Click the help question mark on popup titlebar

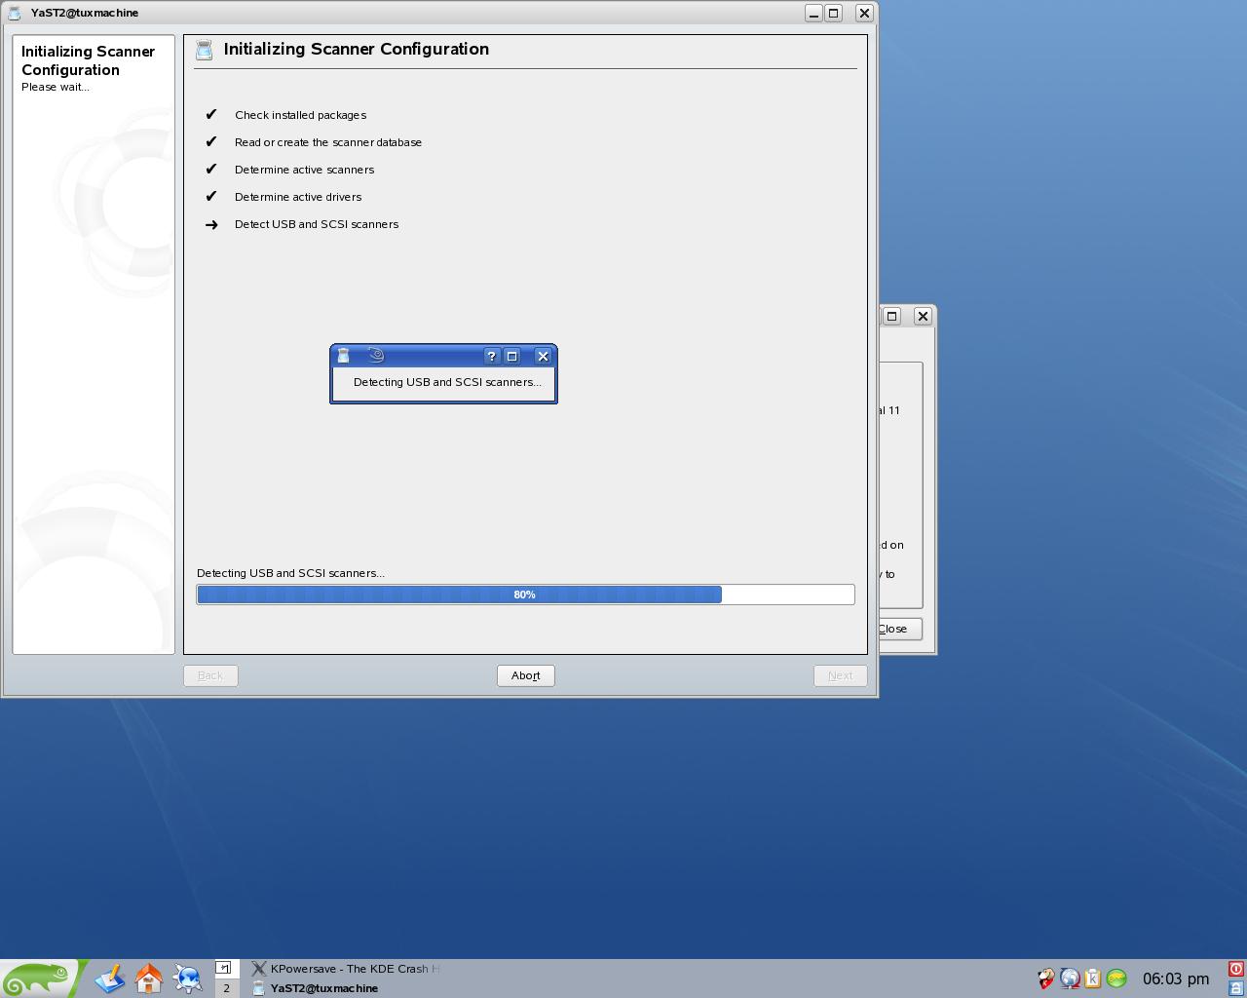tap(492, 357)
